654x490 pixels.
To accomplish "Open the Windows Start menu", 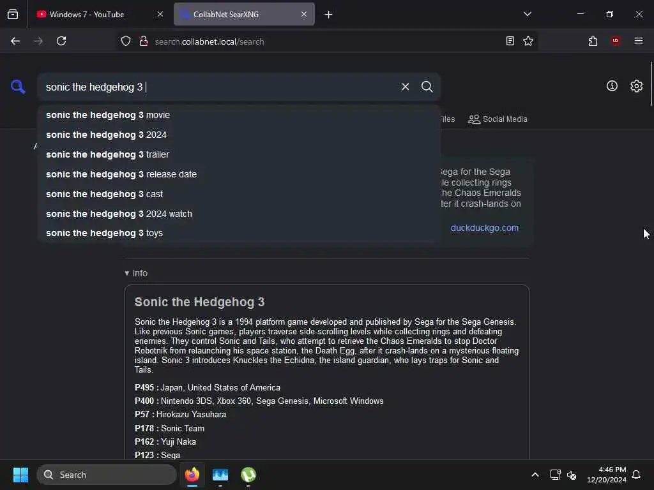I will [x=20, y=475].
